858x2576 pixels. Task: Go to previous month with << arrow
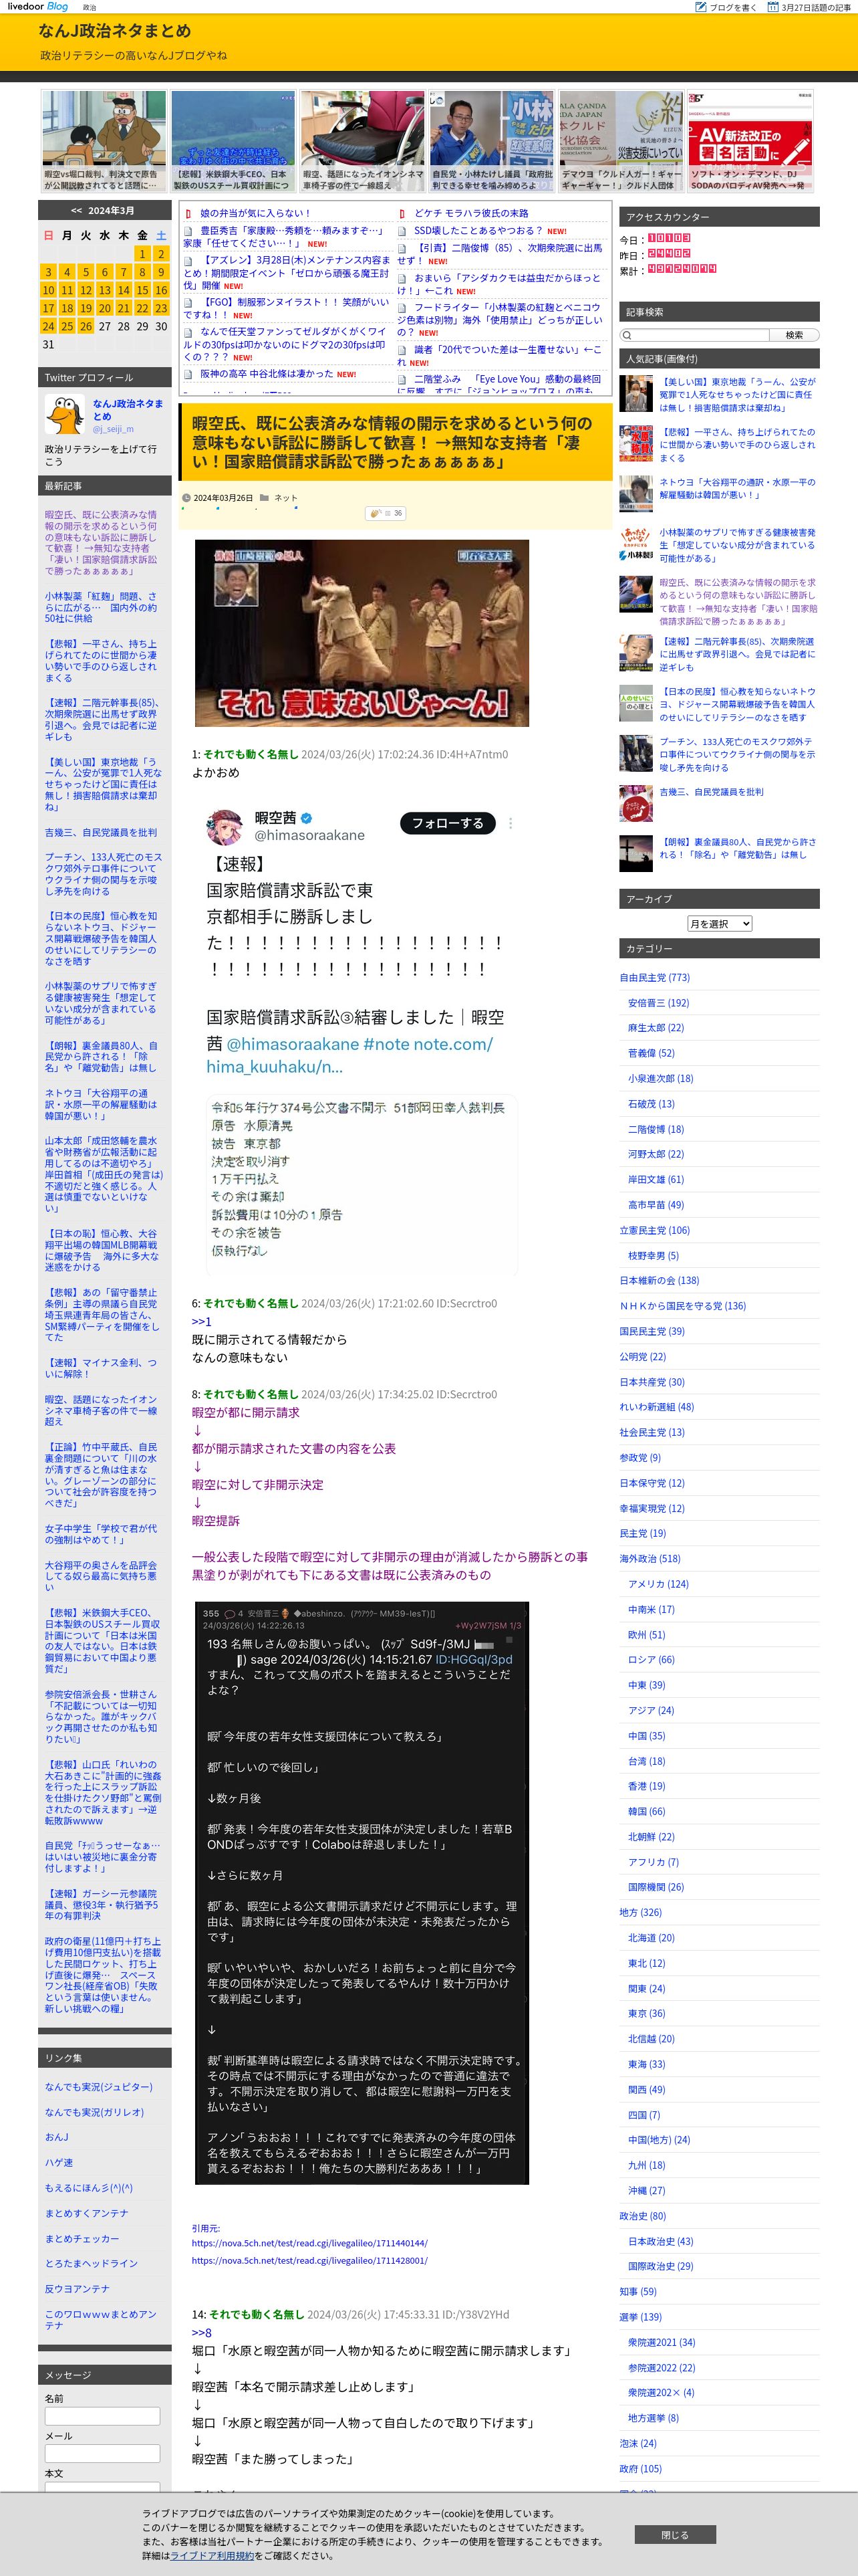(76, 210)
